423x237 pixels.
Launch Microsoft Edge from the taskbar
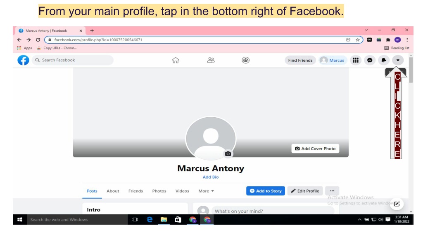tap(150, 220)
